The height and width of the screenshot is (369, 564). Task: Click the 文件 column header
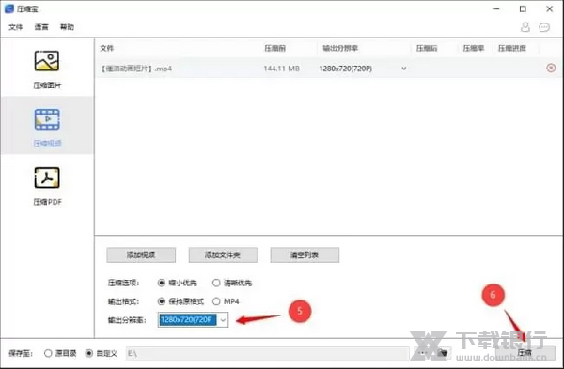coord(107,48)
